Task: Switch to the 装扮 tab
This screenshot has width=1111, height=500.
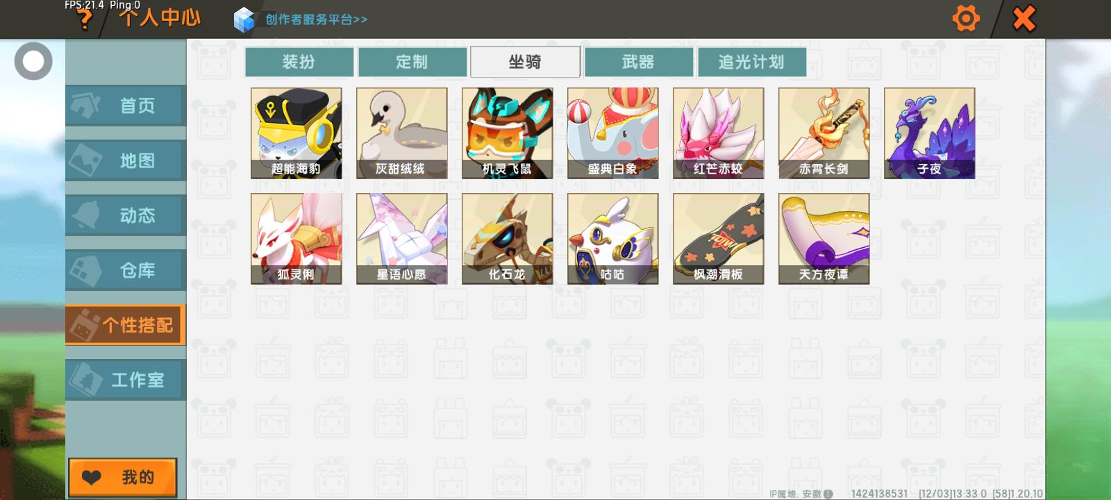Action: point(299,62)
